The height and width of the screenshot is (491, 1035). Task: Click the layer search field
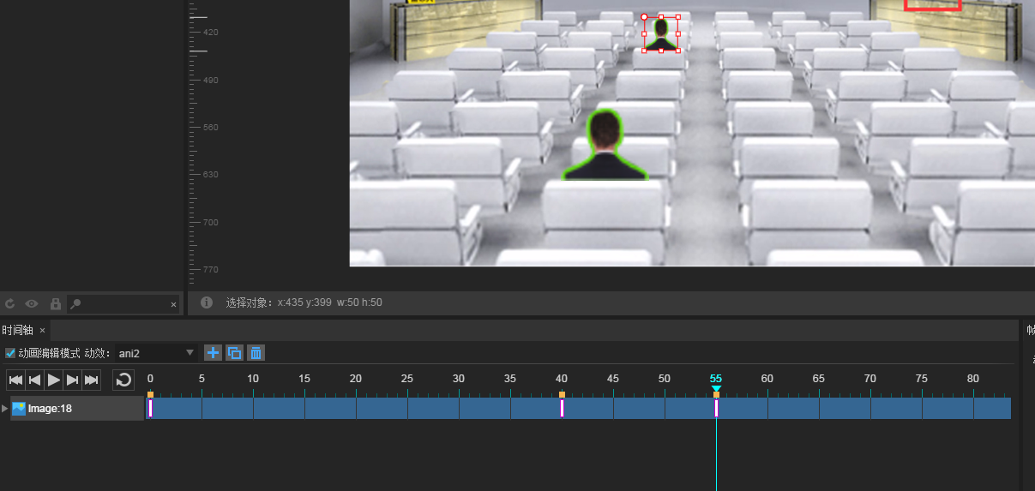123,304
